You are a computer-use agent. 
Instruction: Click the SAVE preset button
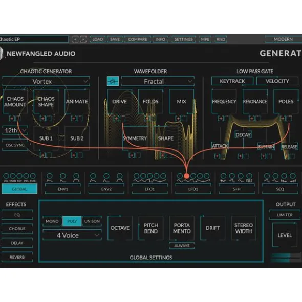[115, 39]
